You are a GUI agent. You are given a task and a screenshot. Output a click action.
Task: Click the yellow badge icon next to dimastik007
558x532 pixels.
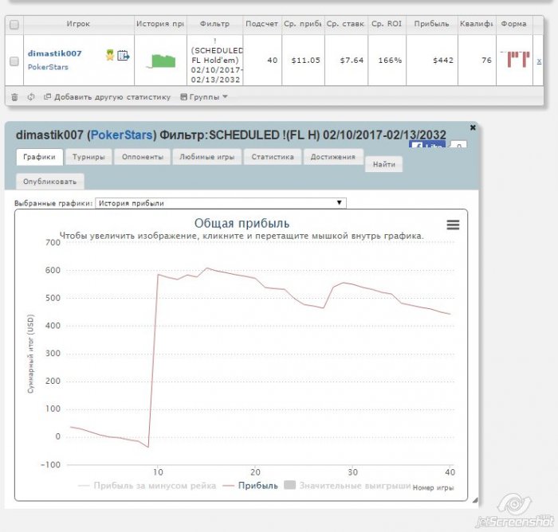(x=110, y=55)
